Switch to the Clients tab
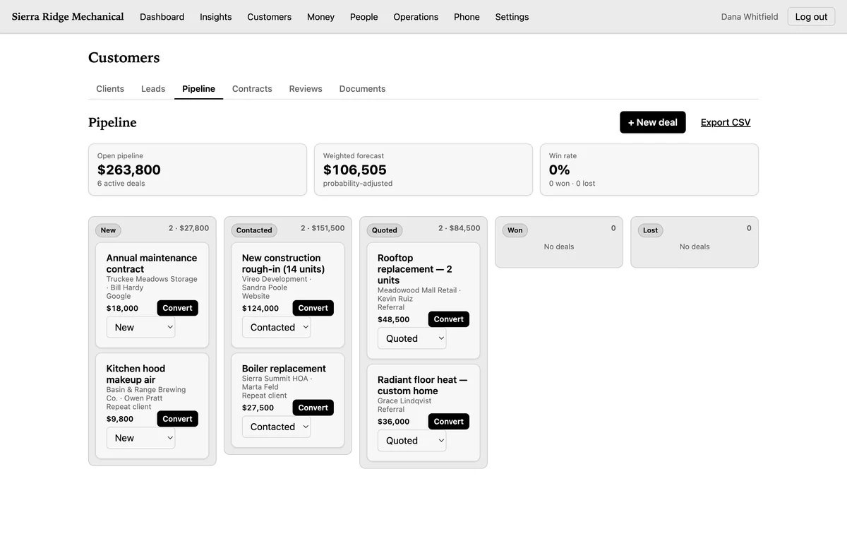 110,89
